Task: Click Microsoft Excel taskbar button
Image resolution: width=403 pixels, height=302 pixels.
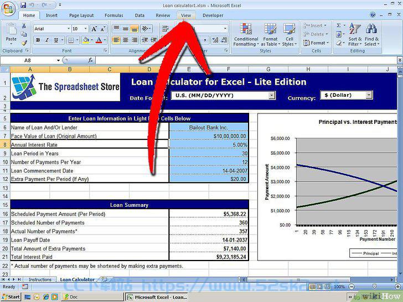Action: (157, 297)
